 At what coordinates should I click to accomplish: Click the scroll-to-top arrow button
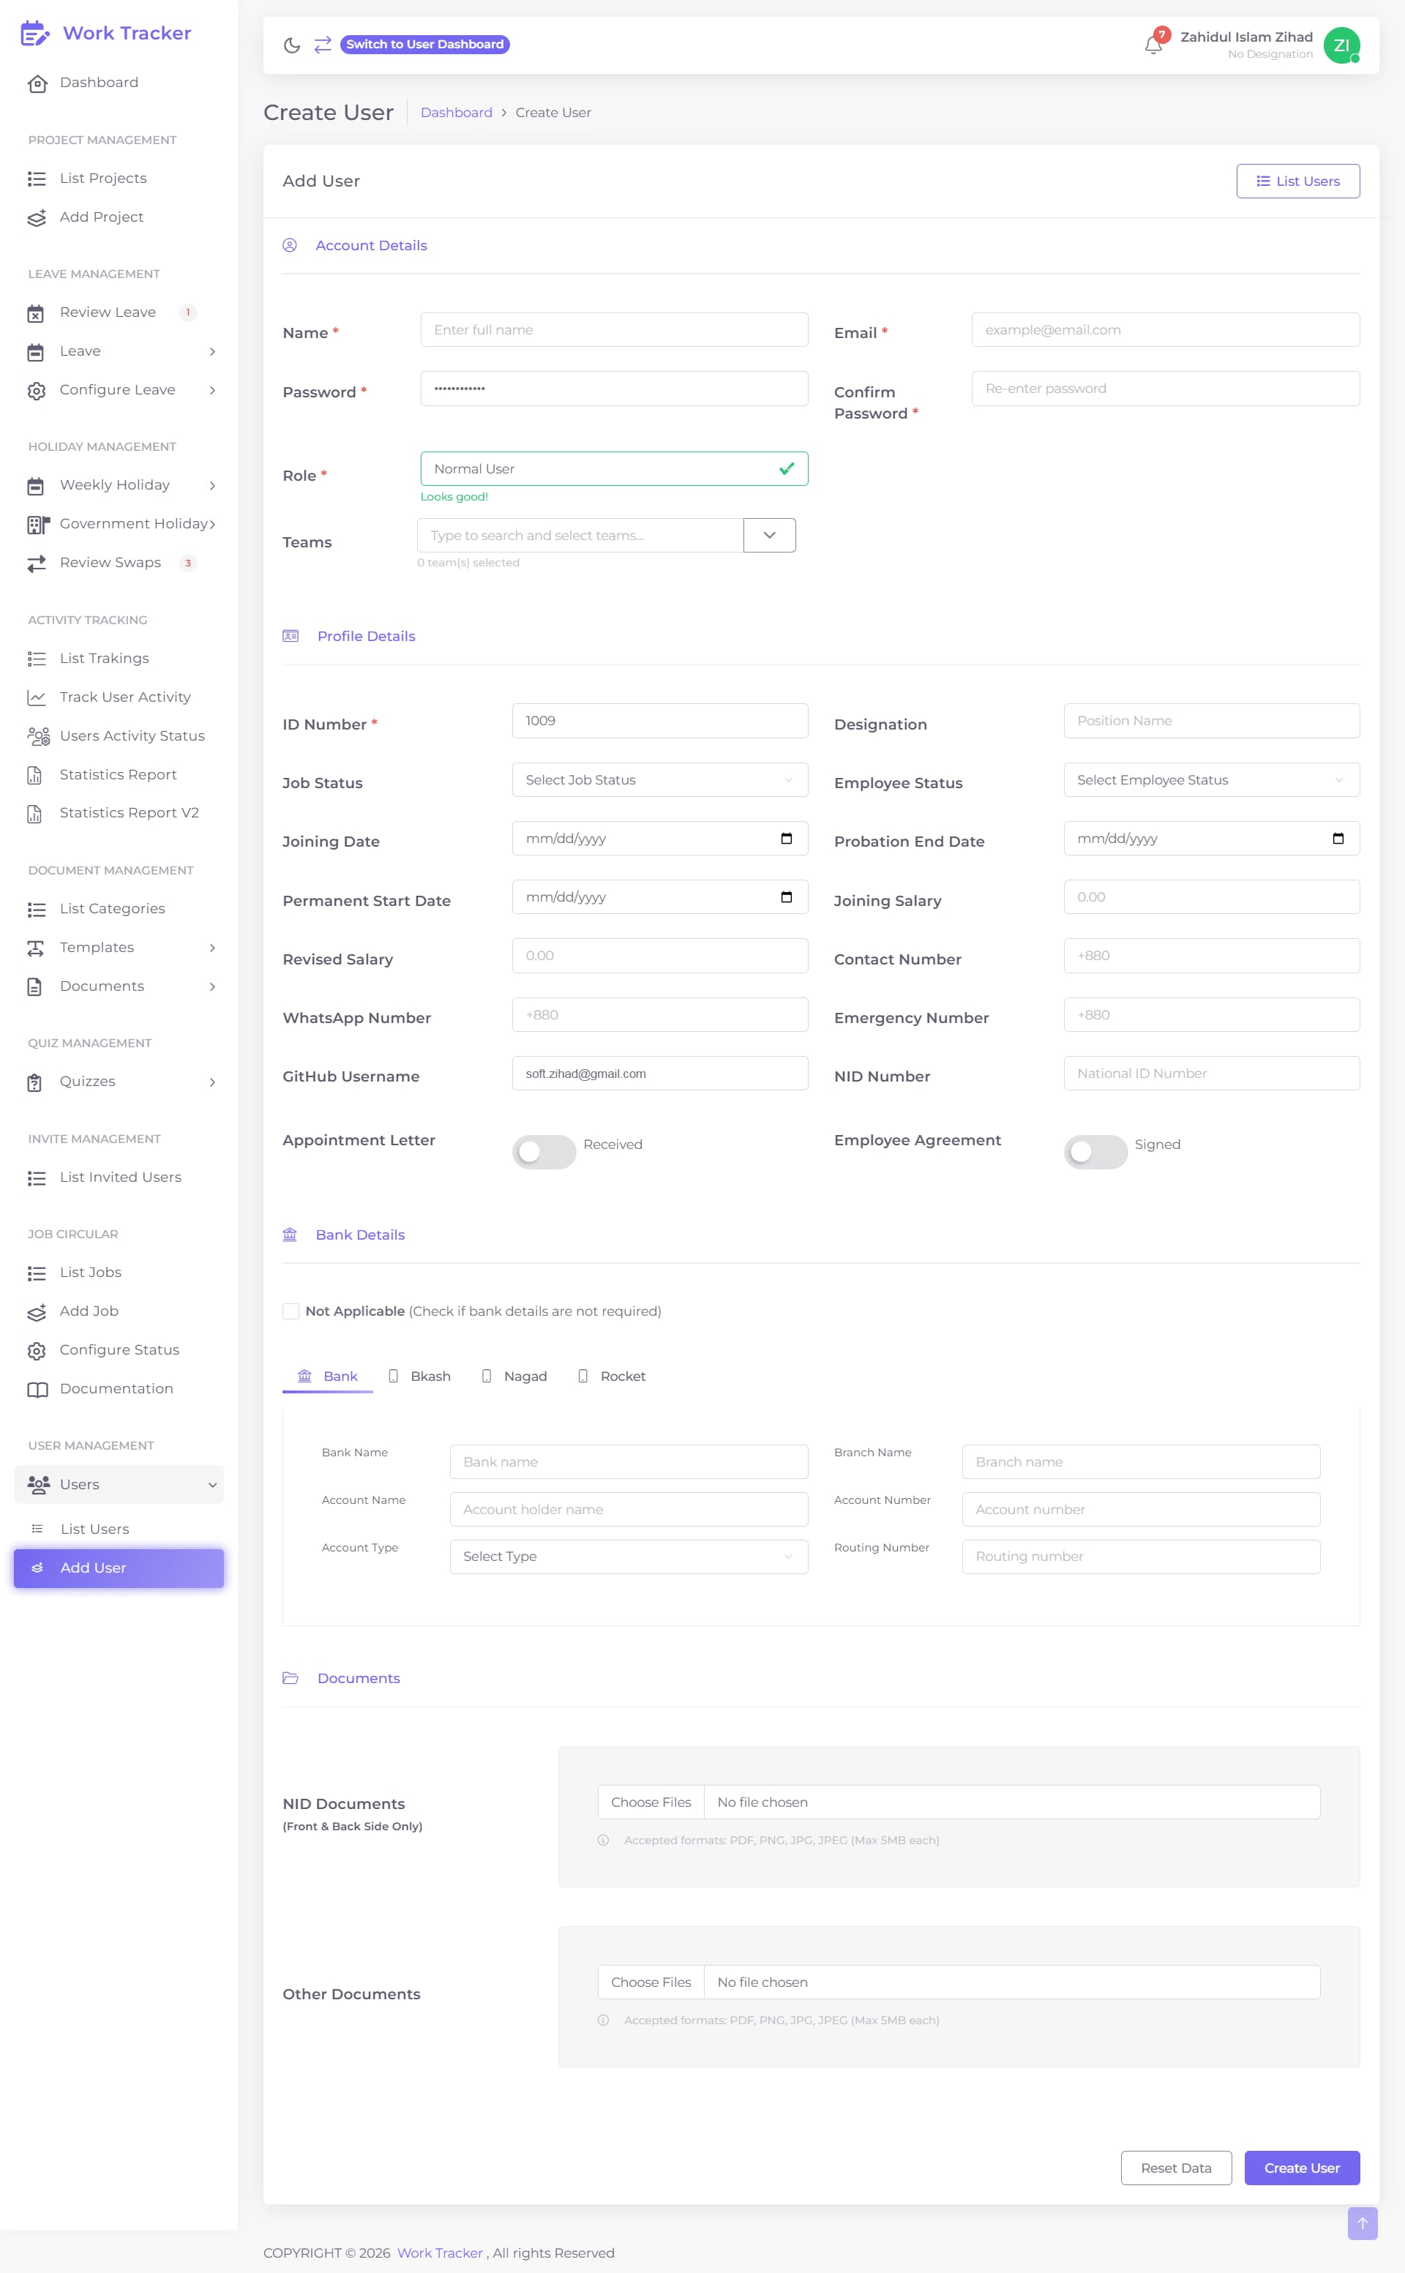[x=1363, y=2223]
